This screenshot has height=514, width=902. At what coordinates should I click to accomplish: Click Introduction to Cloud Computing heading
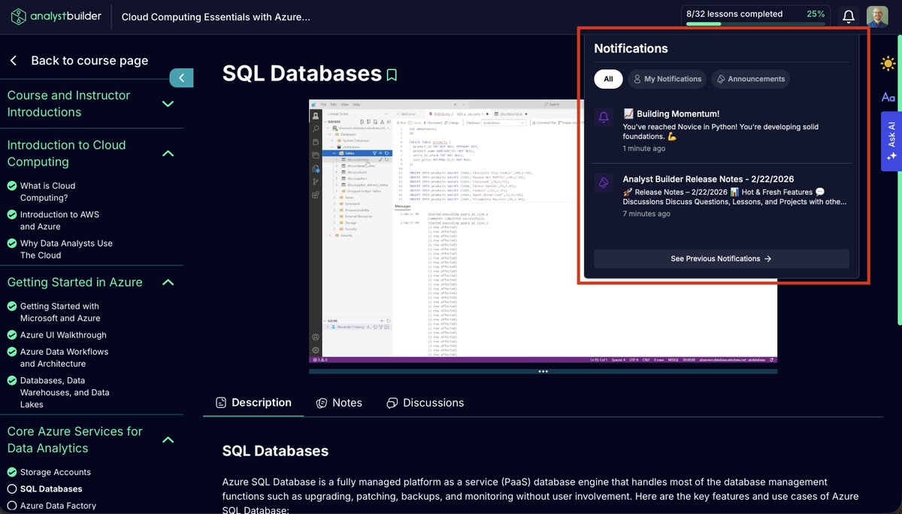(x=66, y=153)
